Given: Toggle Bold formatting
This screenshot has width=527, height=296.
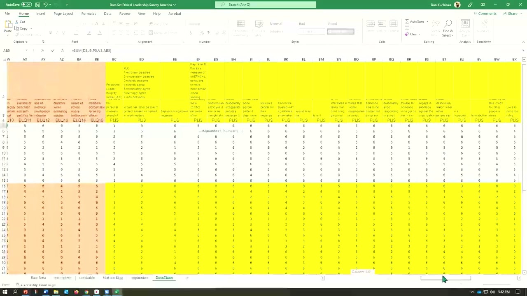Looking at the screenshot, I should coord(51,32).
